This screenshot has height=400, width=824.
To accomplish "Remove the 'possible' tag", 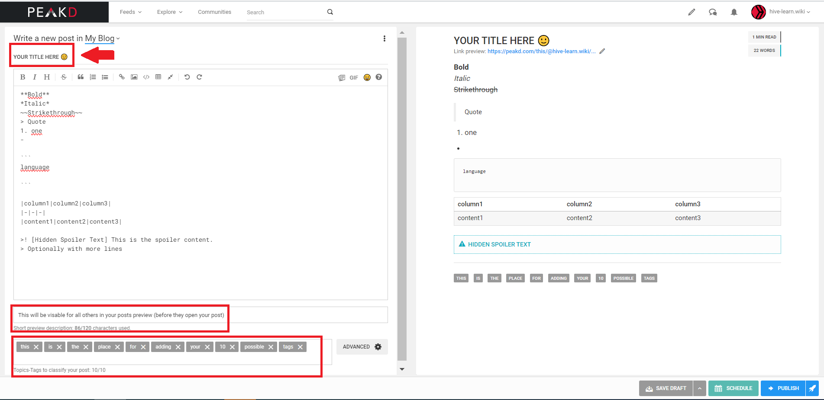I will 271,347.
